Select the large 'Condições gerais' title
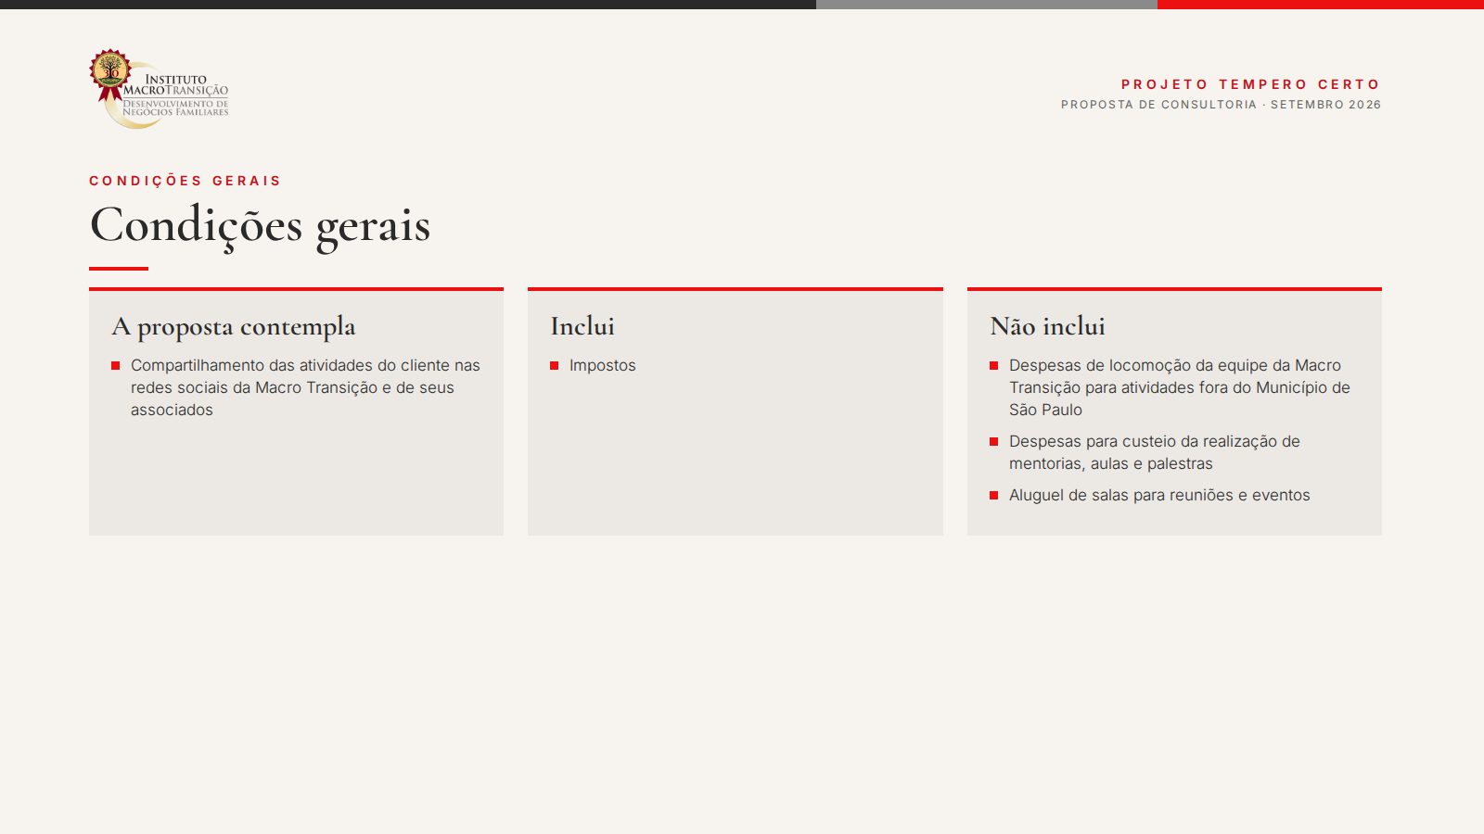This screenshot has height=834, width=1484. tap(260, 225)
